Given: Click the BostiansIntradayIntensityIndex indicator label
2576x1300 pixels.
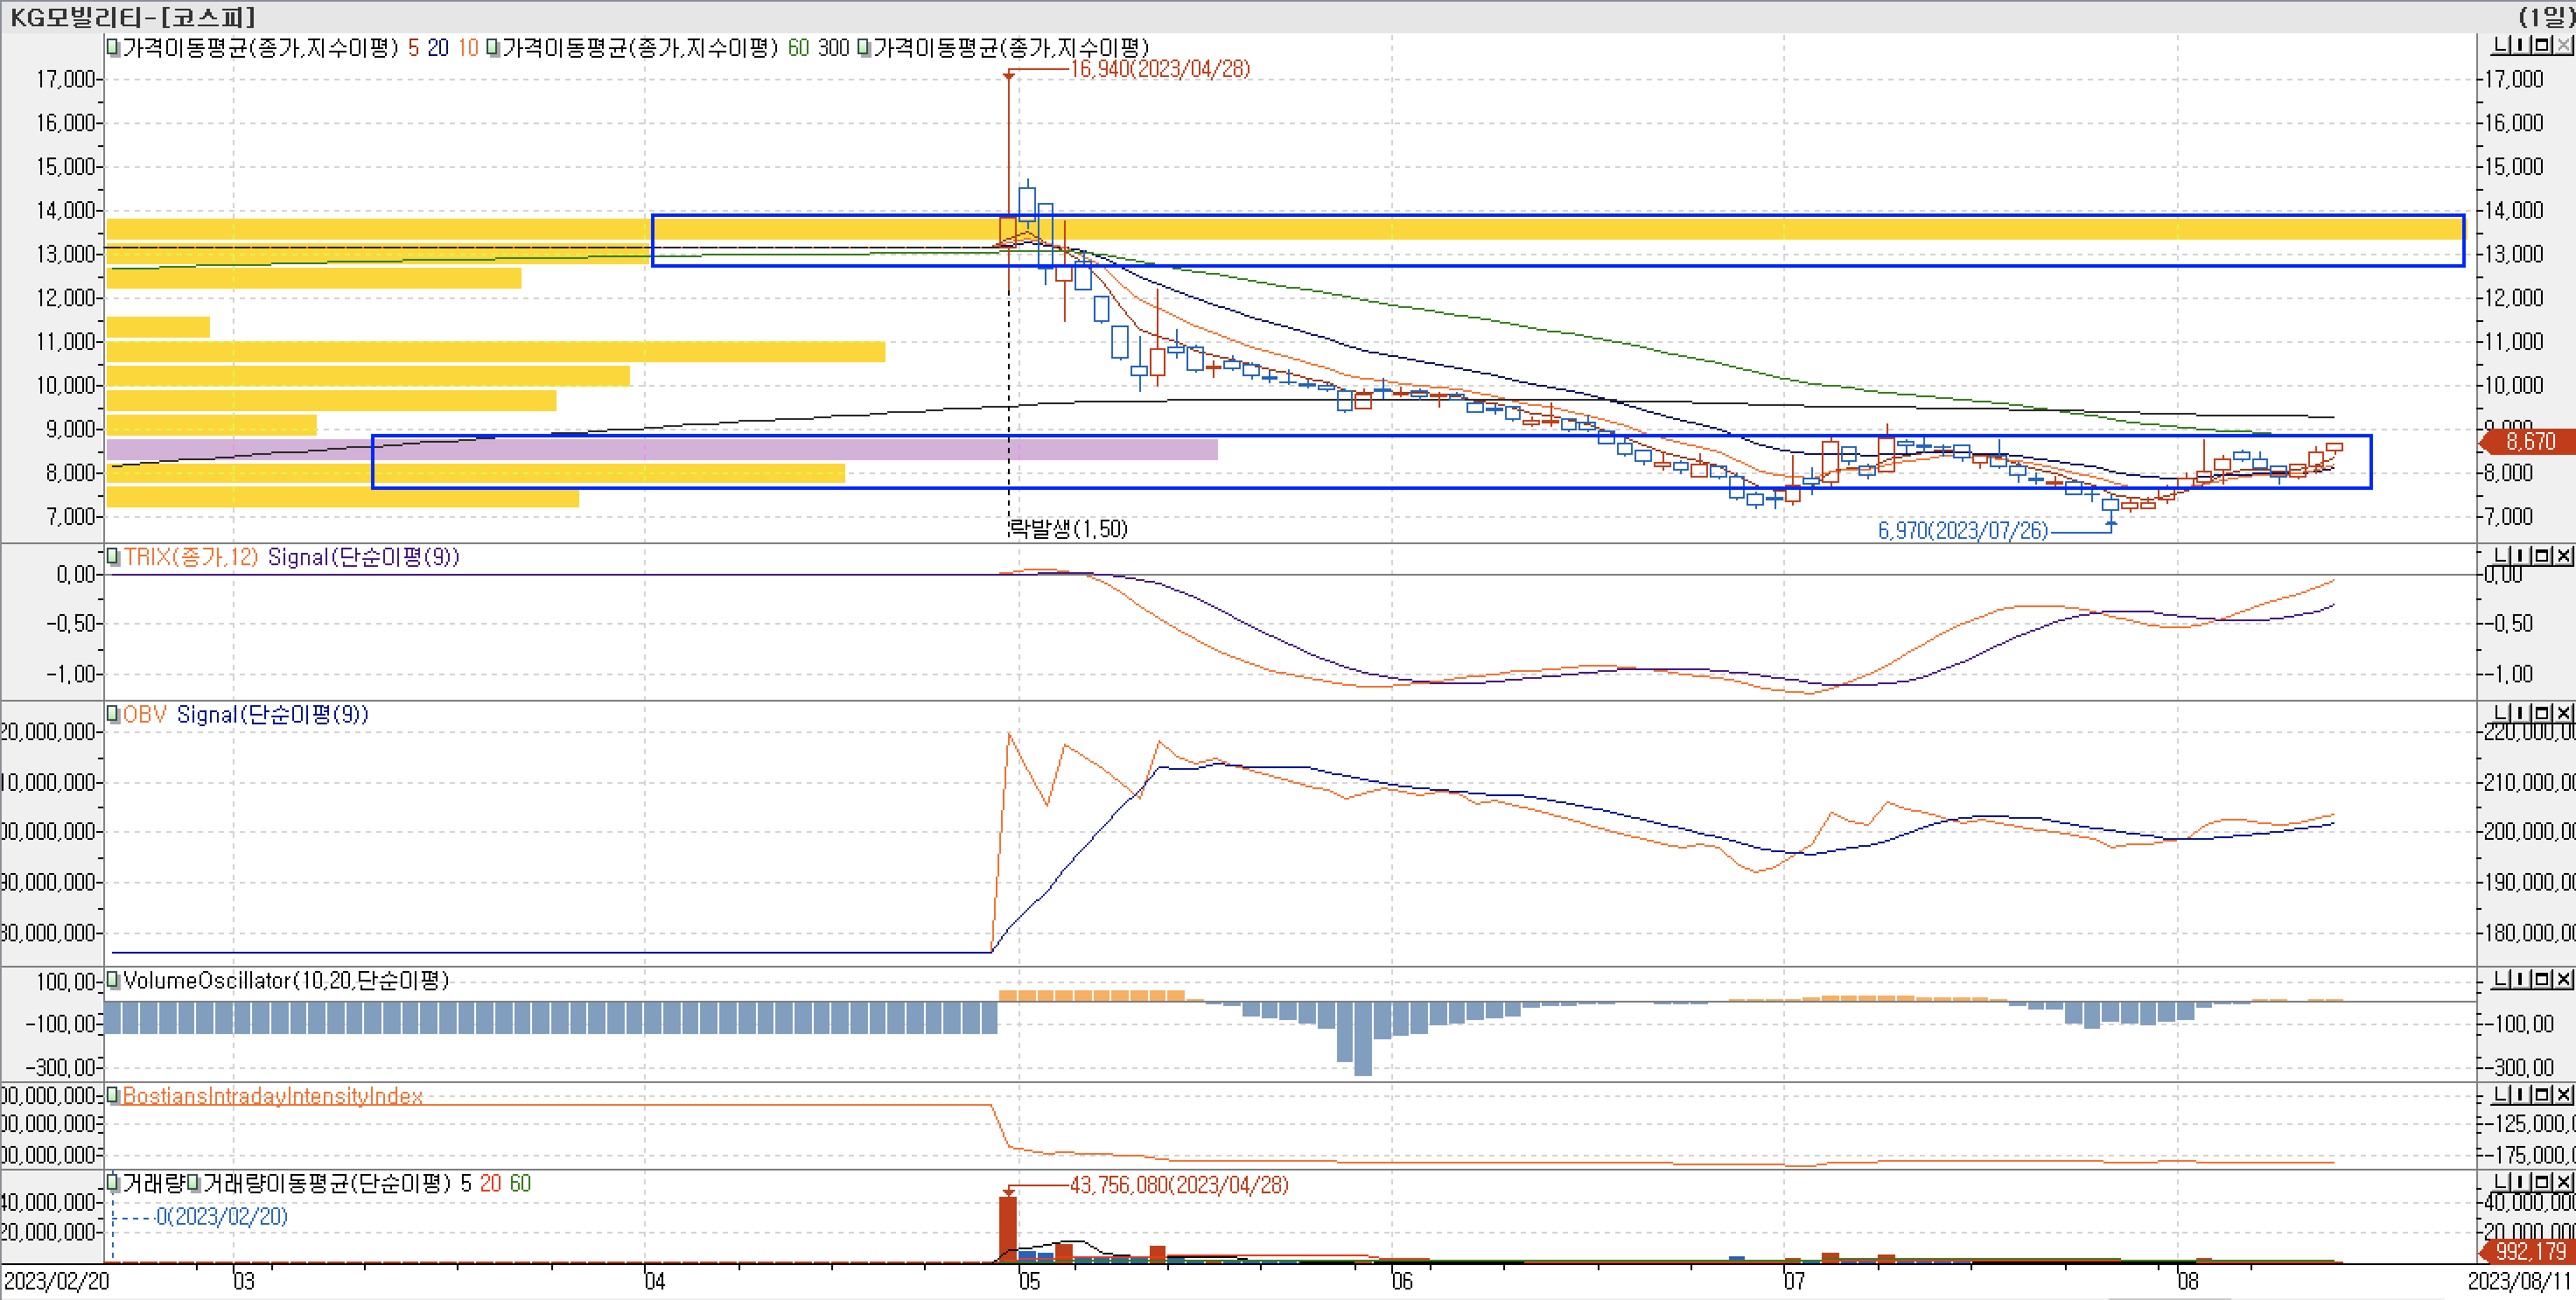Looking at the screenshot, I should click(272, 1096).
